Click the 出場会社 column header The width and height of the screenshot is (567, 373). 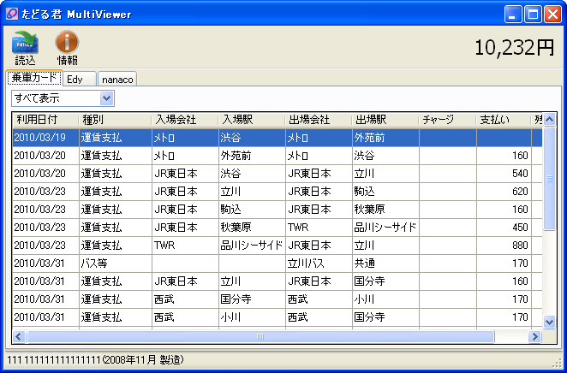tap(319, 120)
